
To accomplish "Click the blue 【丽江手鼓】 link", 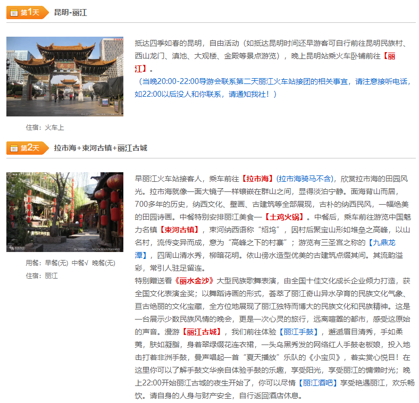I will click(298, 332).
